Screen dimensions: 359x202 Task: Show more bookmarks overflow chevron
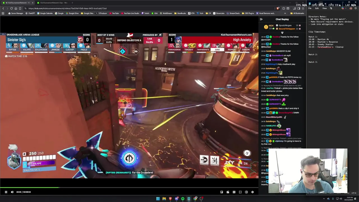[x=285, y=13]
